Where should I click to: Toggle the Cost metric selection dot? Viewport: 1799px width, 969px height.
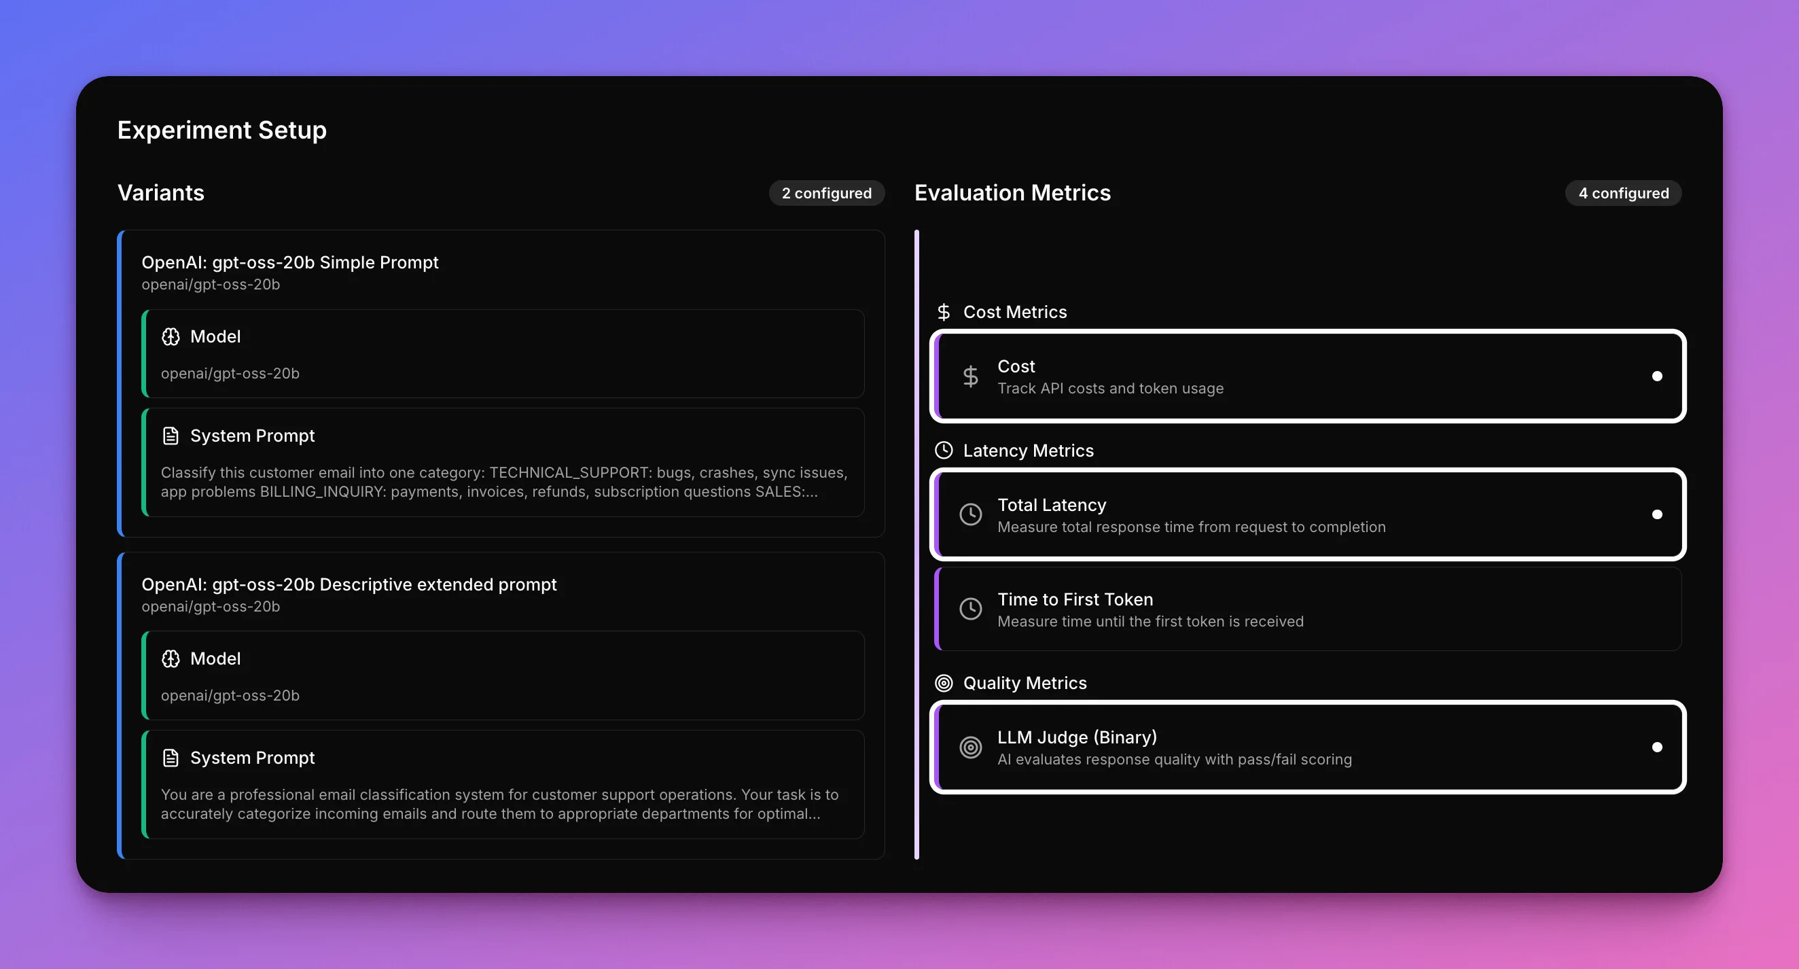coord(1656,376)
